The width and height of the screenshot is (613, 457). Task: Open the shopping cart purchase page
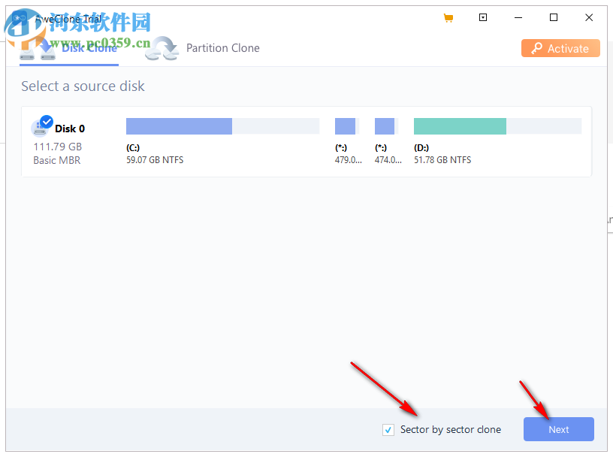pos(448,17)
